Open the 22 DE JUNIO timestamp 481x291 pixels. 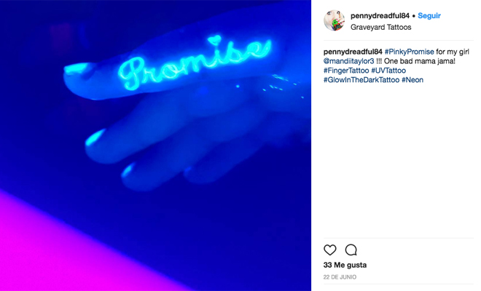click(340, 277)
